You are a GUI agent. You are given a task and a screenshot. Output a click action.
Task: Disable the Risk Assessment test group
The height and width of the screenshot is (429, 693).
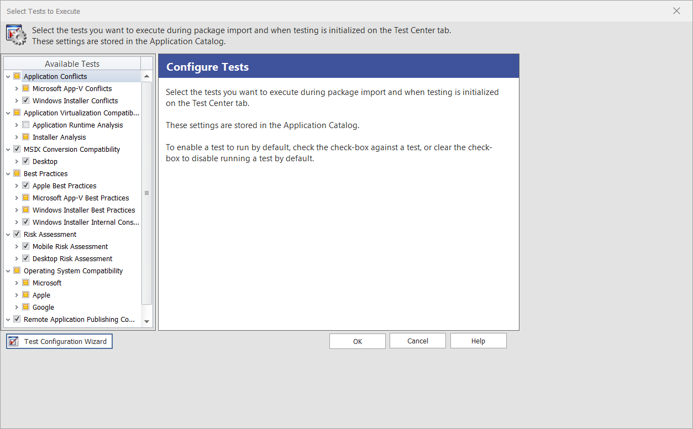17,234
